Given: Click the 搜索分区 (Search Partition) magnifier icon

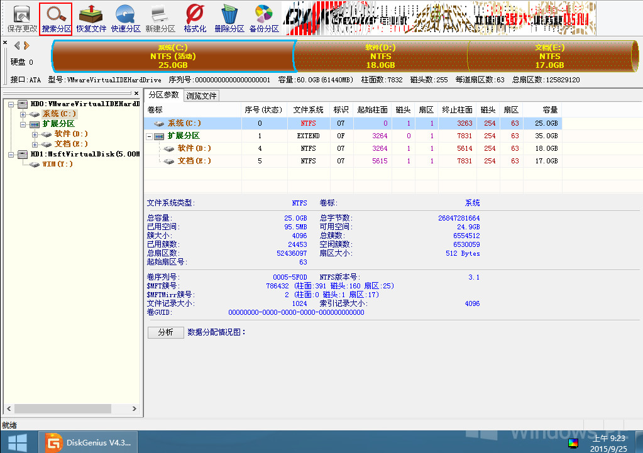Looking at the screenshot, I should pyautogui.click(x=56, y=18).
